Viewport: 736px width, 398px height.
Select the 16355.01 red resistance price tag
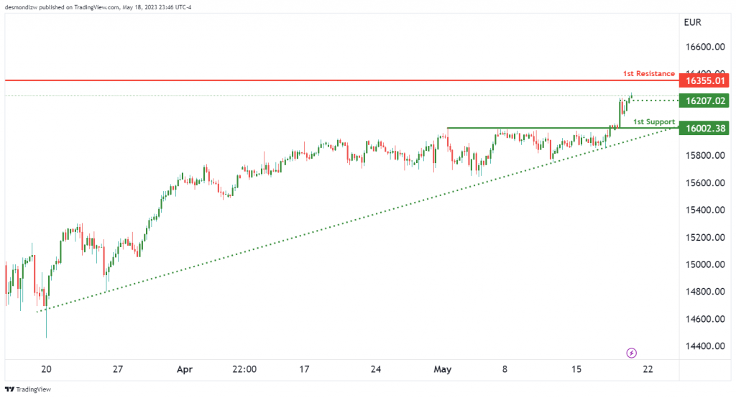(704, 80)
